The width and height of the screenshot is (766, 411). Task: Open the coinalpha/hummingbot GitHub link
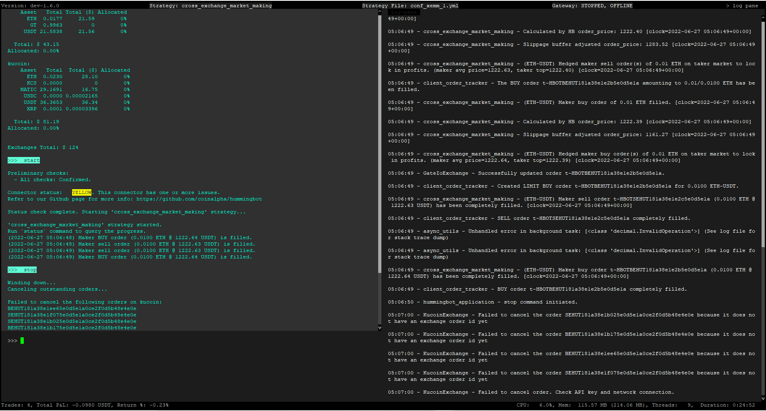coord(199,199)
